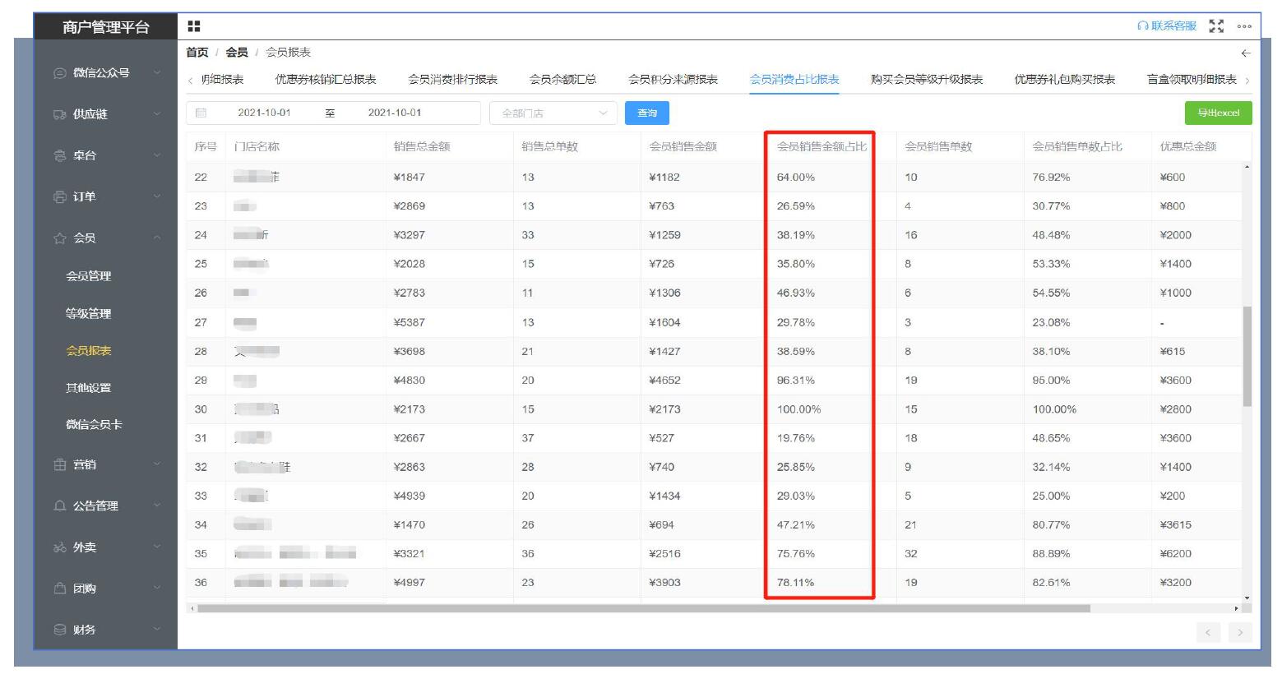The image size is (1282, 674).
Task: Switch to the 会员余额汇总 tab
Action: click(x=562, y=80)
